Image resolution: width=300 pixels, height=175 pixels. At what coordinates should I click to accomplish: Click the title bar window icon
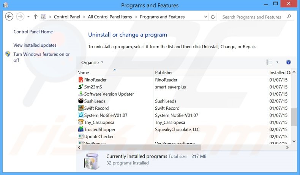(6, 5)
